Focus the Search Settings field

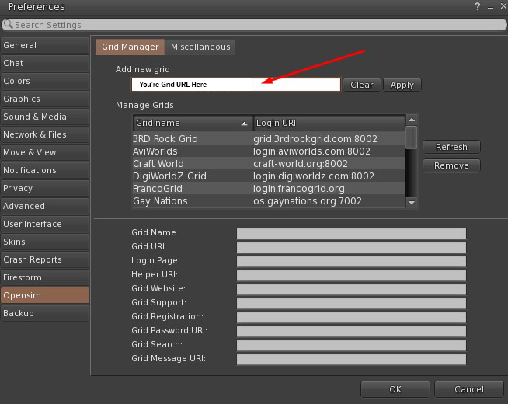tap(256, 25)
